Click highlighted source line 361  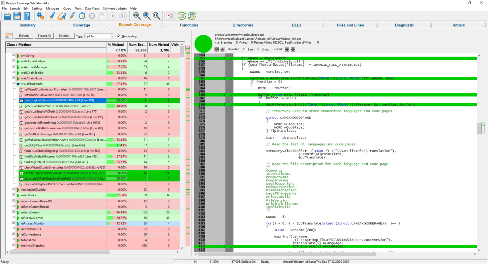(335, 78)
